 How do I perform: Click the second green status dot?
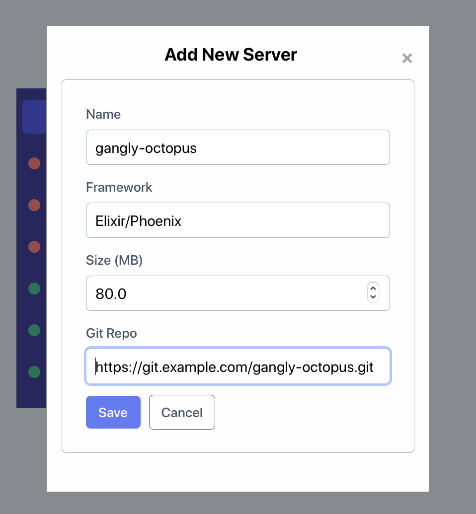(34, 330)
